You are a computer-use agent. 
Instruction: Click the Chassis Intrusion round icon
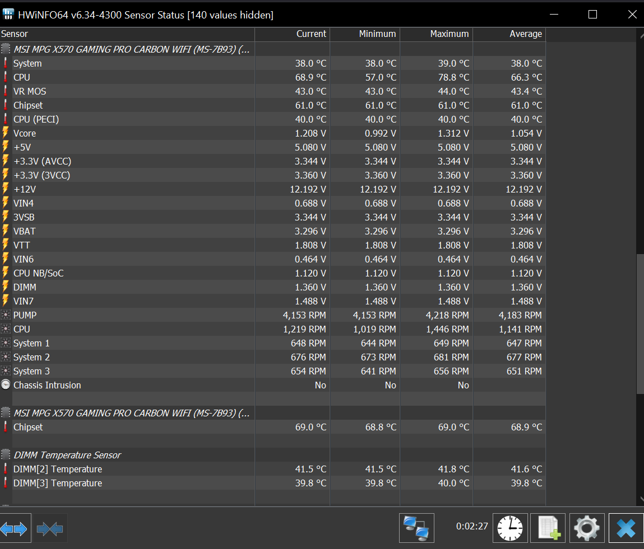(6, 384)
